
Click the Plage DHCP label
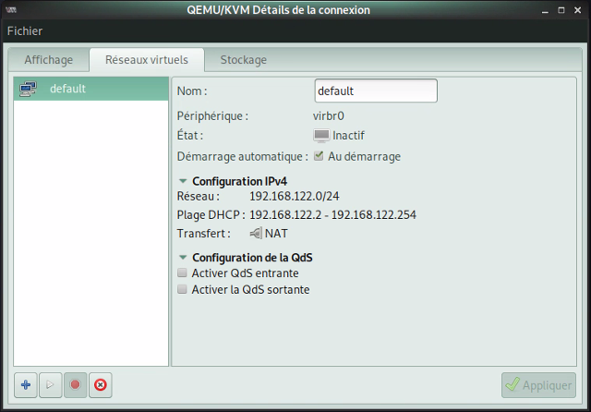pyautogui.click(x=211, y=215)
